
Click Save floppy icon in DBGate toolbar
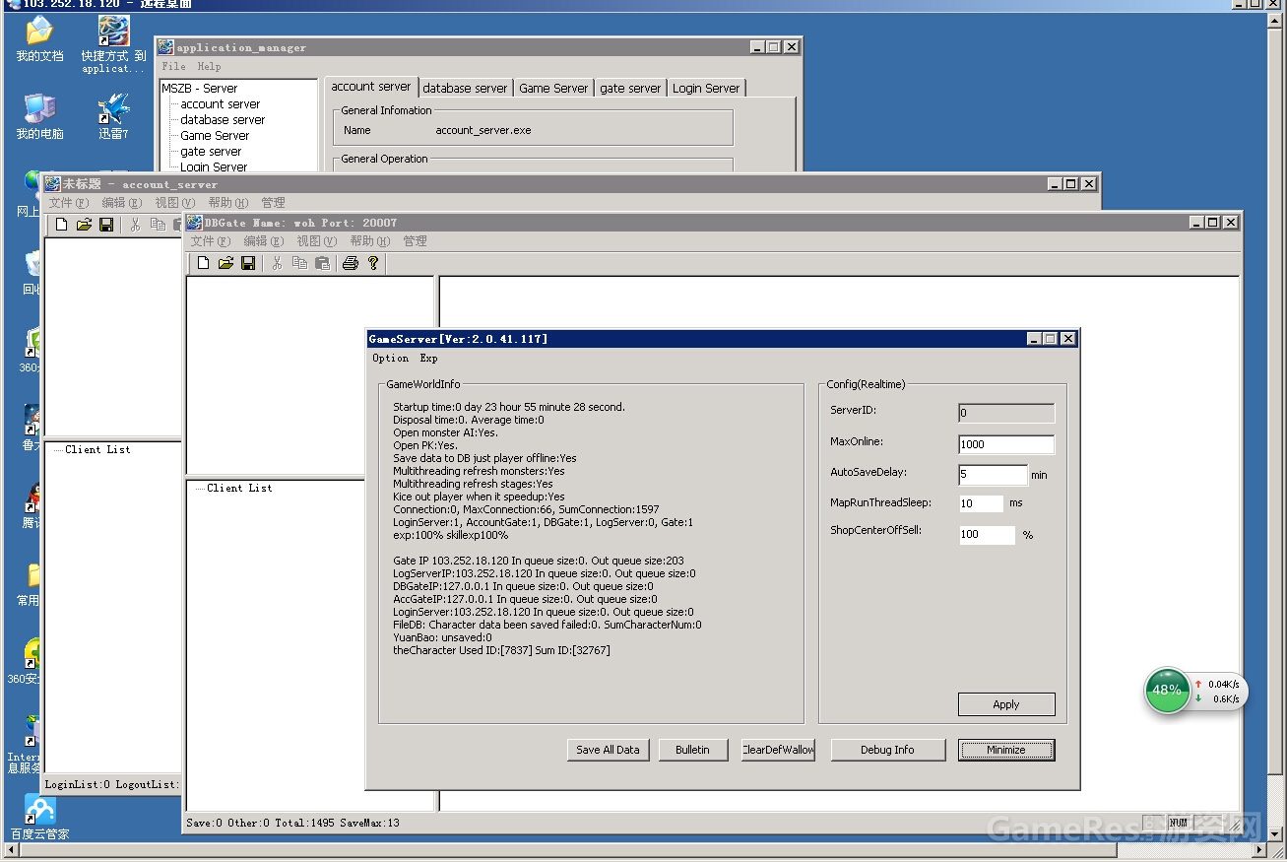[248, 263]
